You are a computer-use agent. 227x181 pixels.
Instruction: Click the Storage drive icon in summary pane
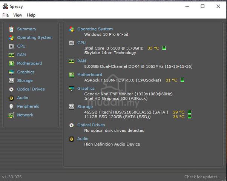coord(71,107)
